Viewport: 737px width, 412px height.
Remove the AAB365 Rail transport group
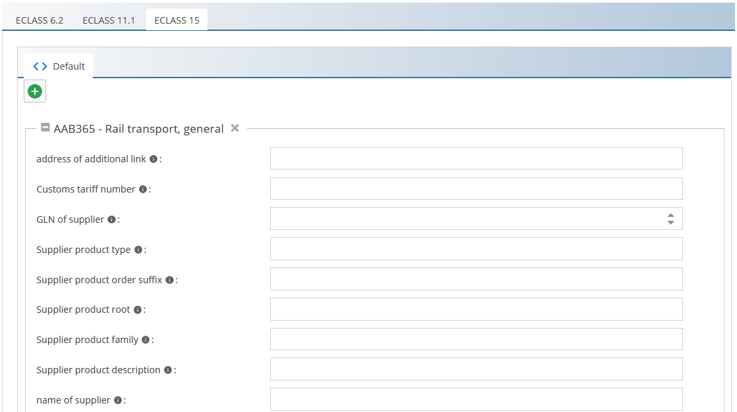[234, 128]
